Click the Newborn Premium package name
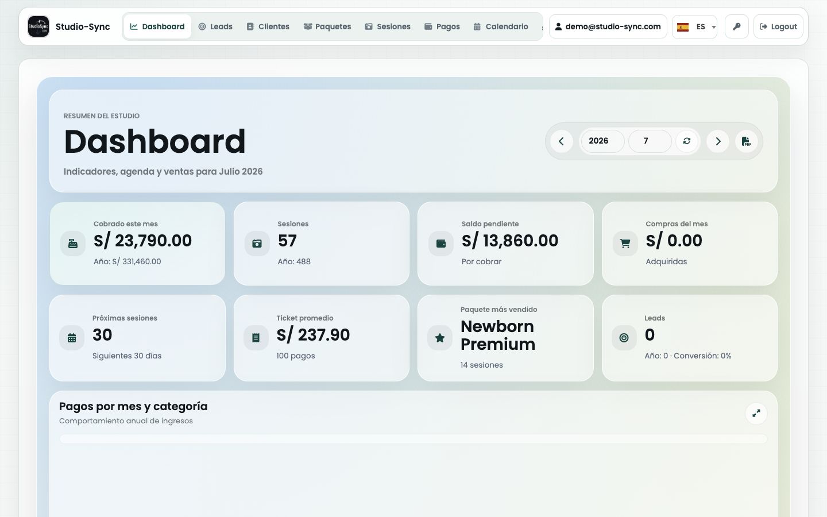The image size is (827, 517). tap(498, 335)
